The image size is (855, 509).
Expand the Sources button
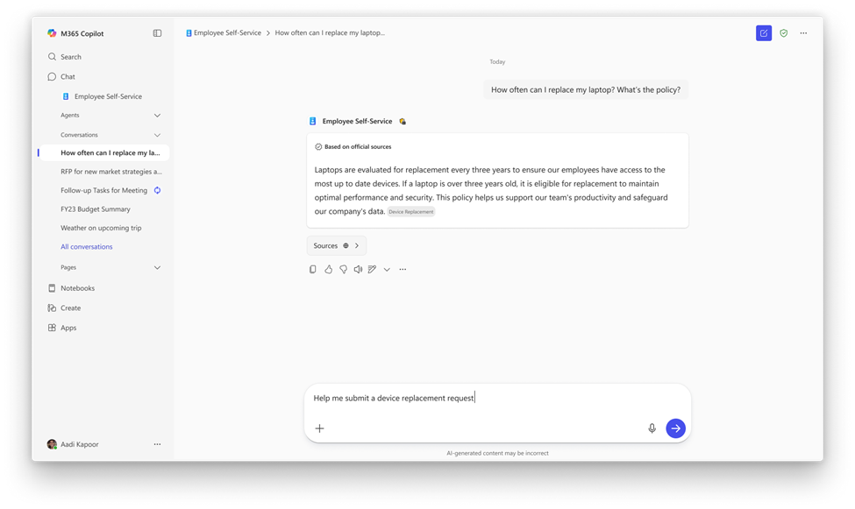click(337, 246)
